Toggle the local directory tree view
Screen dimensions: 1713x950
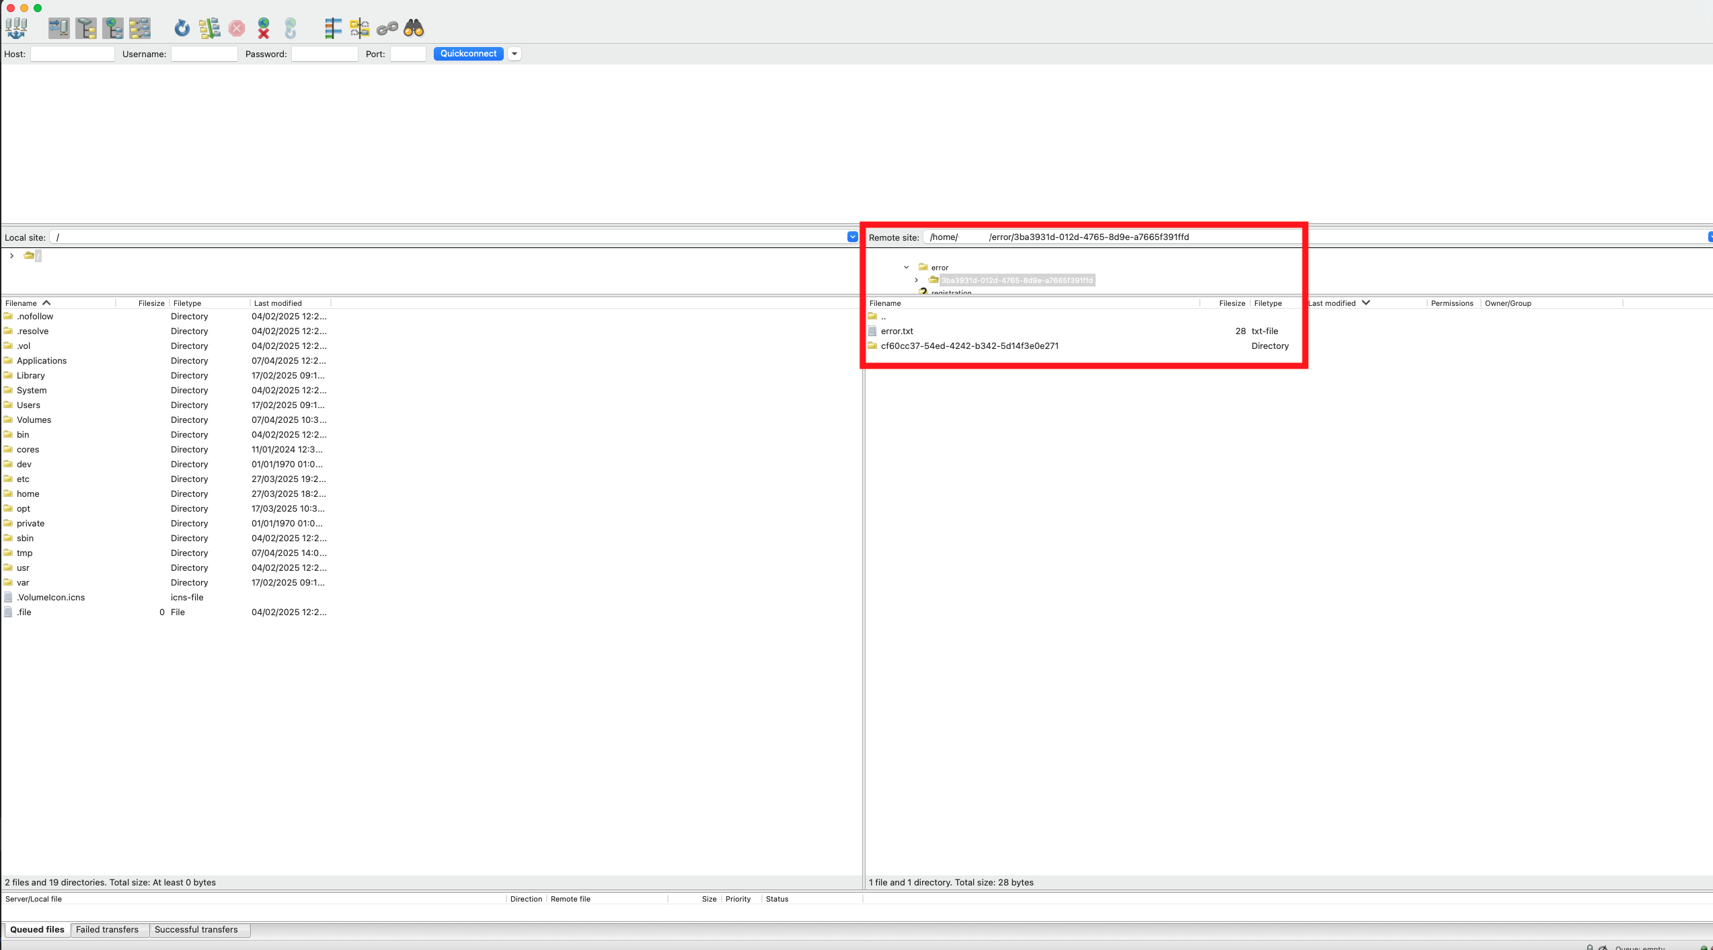pyautogui.click(x=86, y=28)
